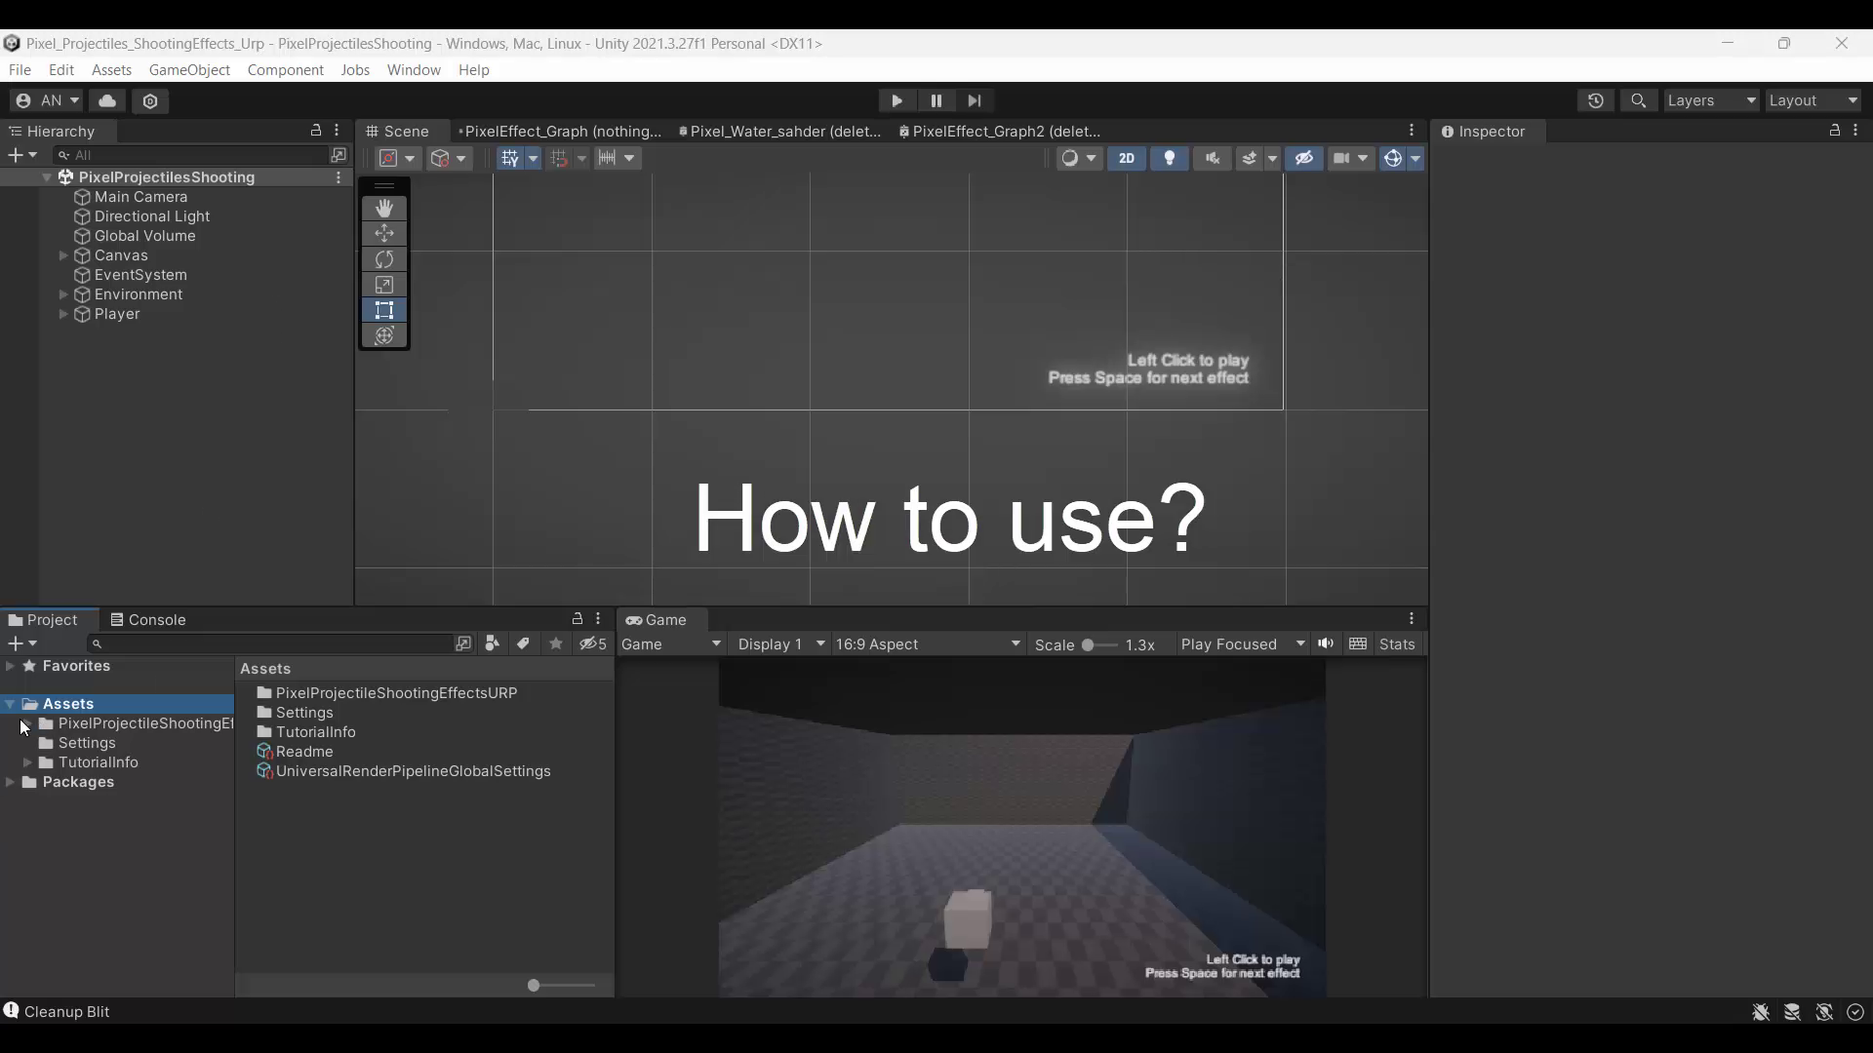Switch to PixelEffect_Graph2 tab
1873x1053 pixels.
pyautogui.click(x=1000, y=132)
